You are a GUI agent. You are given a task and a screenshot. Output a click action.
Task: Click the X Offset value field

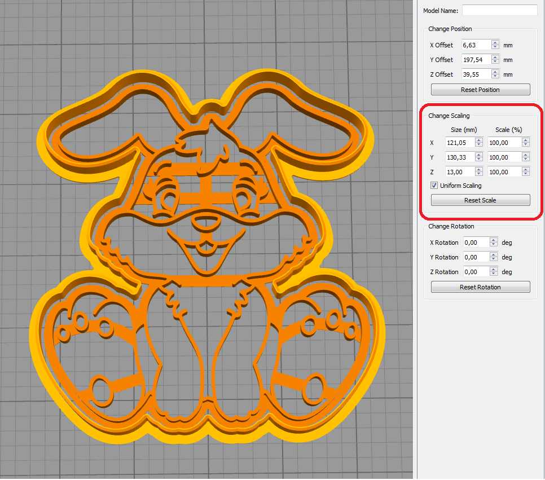477,45
